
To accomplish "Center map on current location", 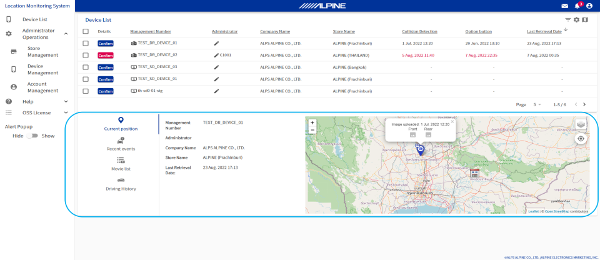I will click(x=581, y=139).
